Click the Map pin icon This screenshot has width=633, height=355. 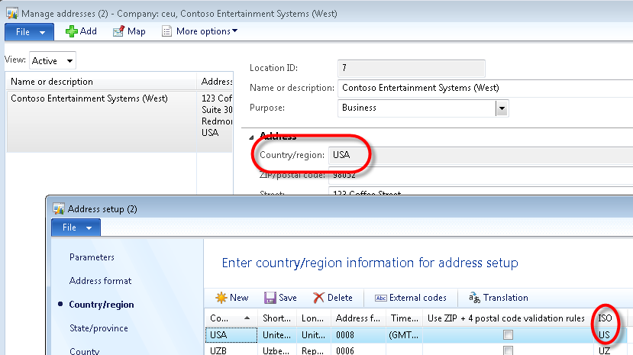(118, 31)
